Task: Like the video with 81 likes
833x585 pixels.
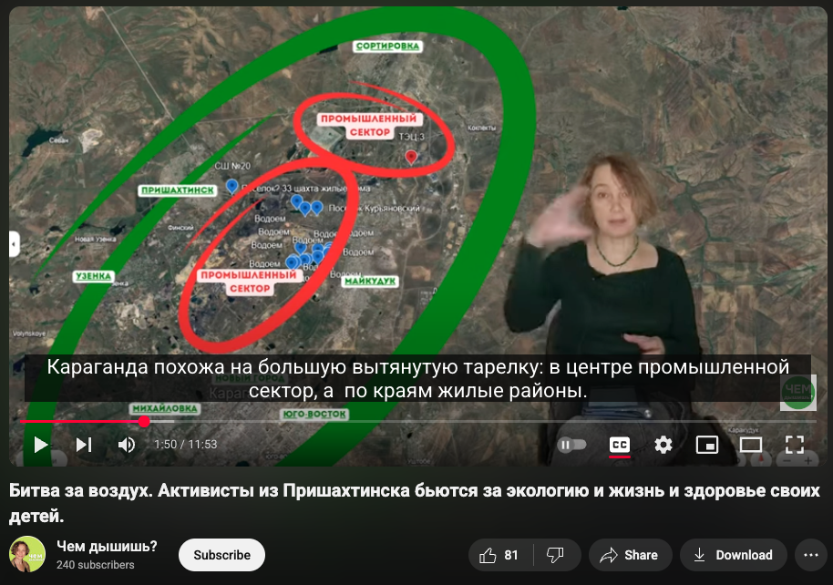Action: click(x=499, y=555)
